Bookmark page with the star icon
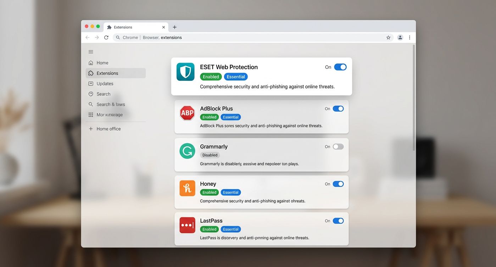The image size is (496, 267). [x=388, y=38]
